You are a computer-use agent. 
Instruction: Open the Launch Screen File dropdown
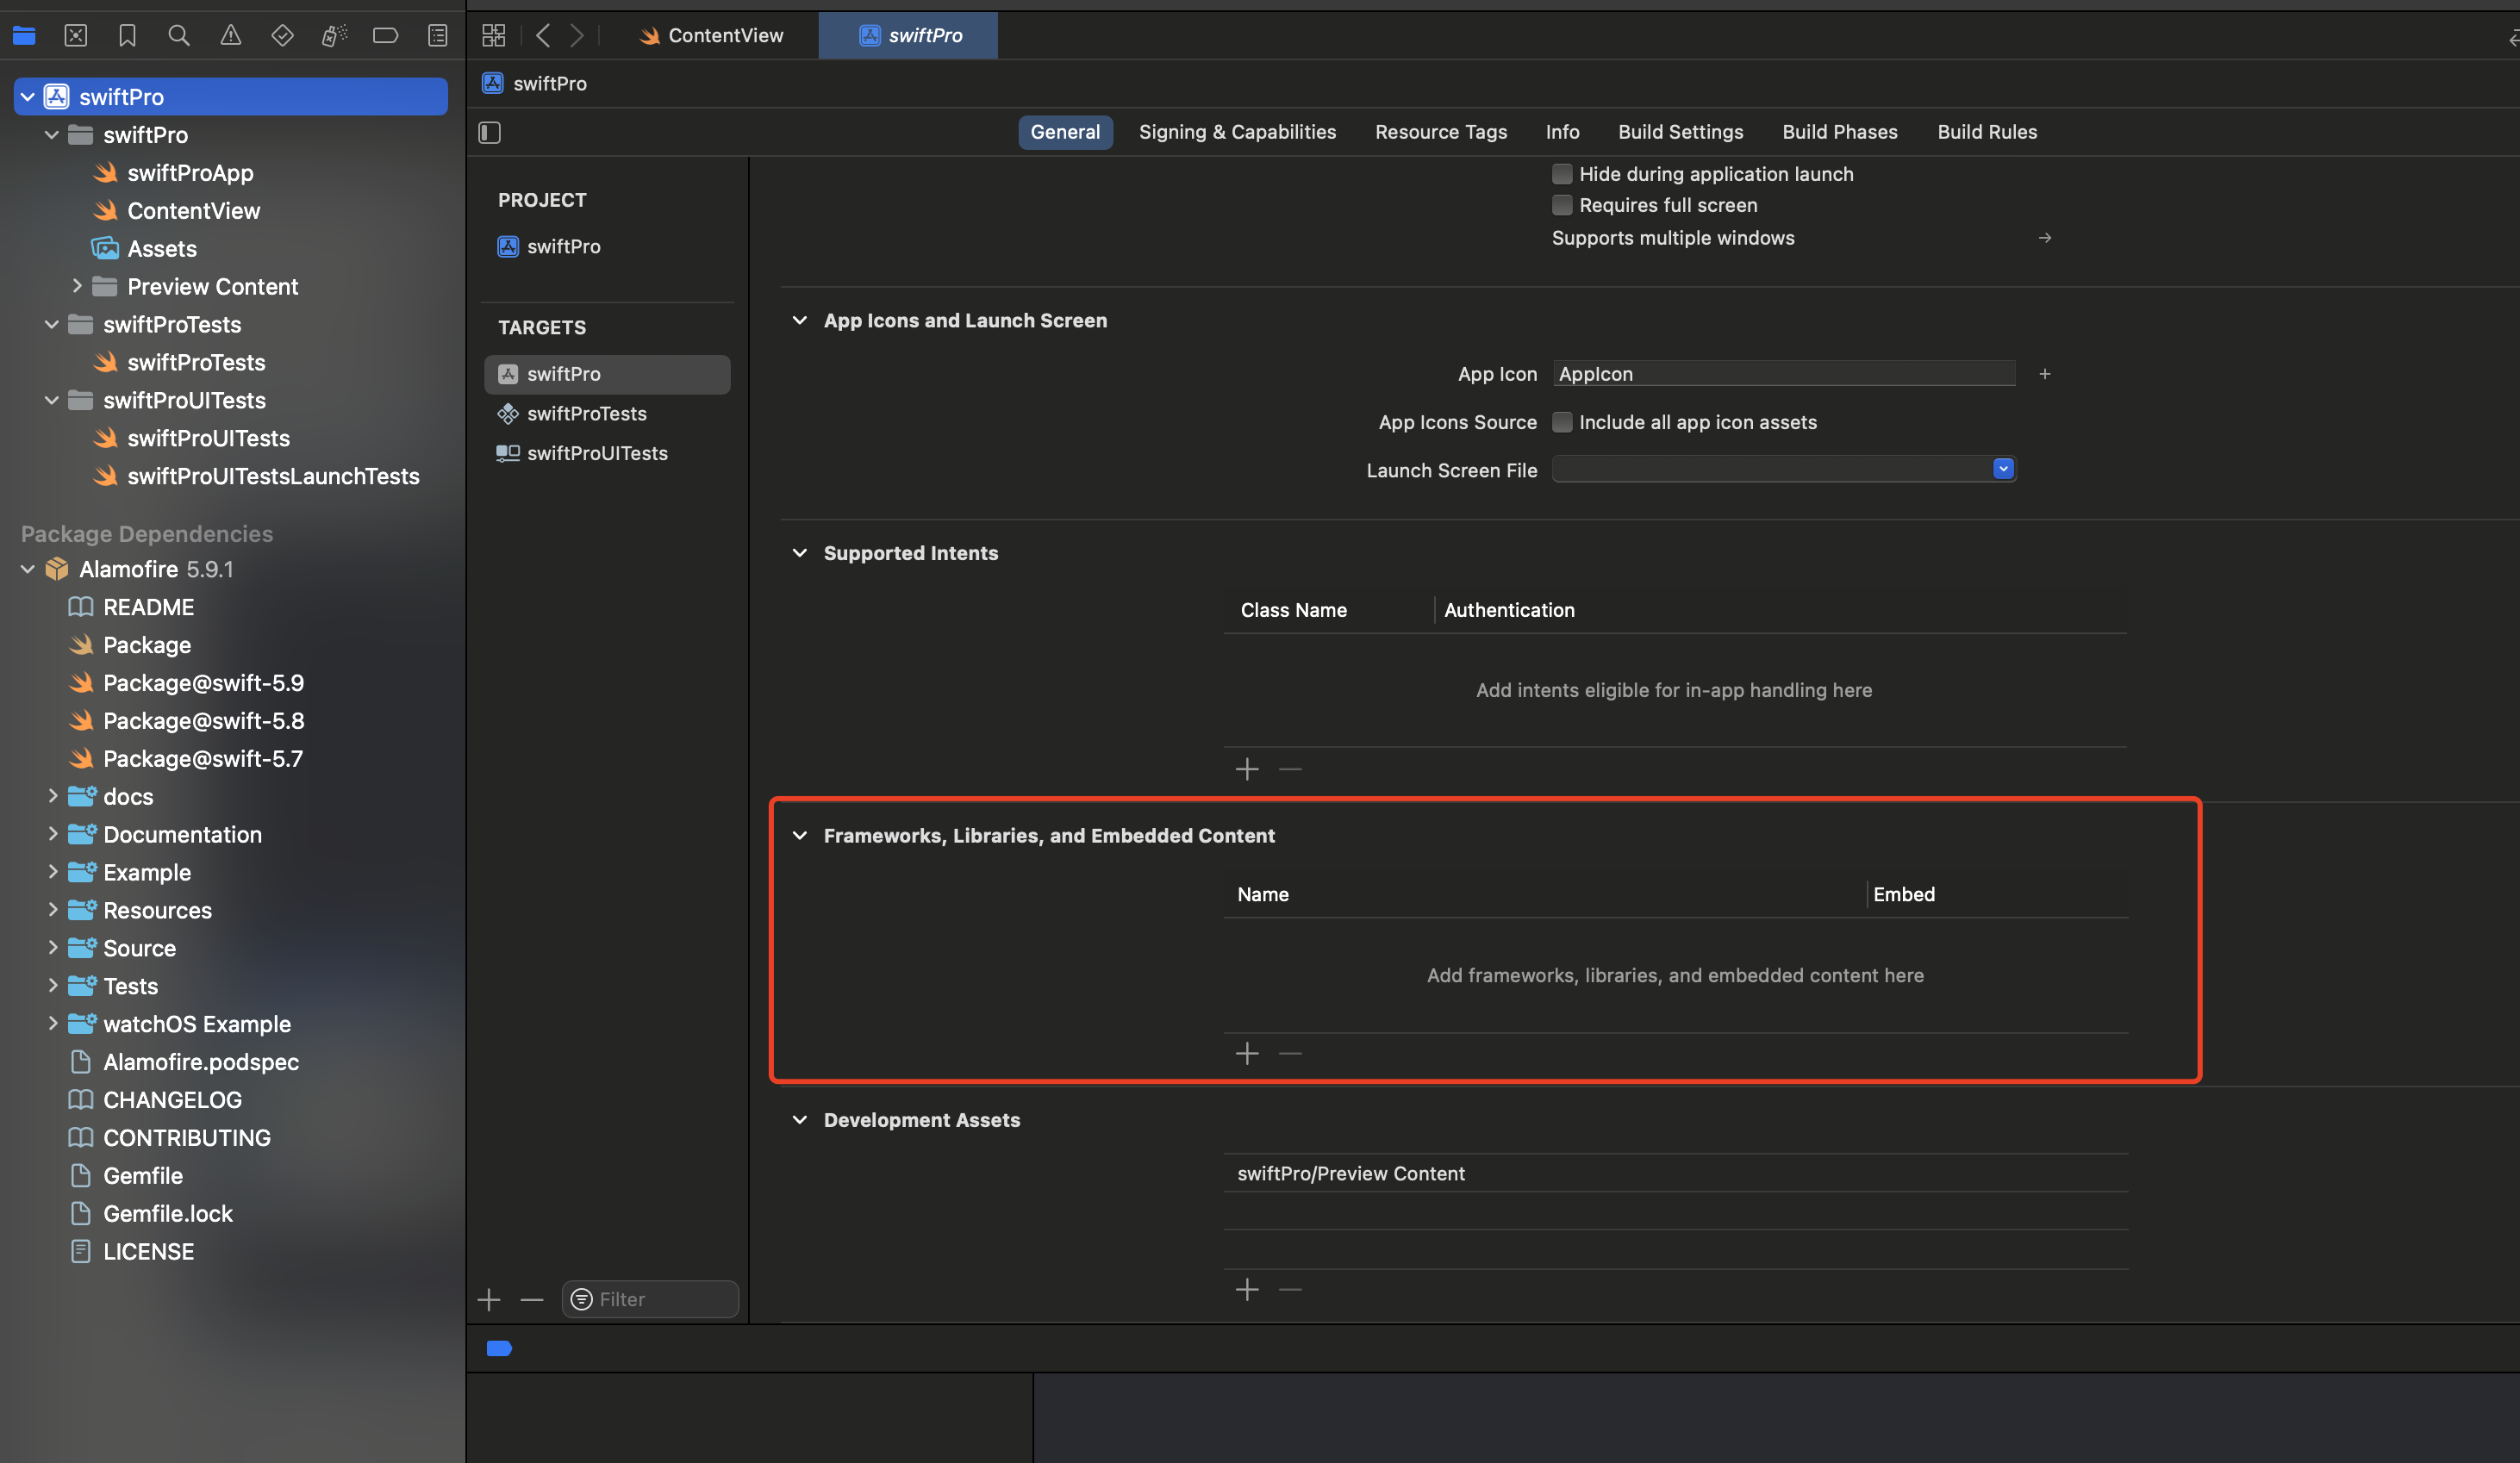click(2003, 469)
